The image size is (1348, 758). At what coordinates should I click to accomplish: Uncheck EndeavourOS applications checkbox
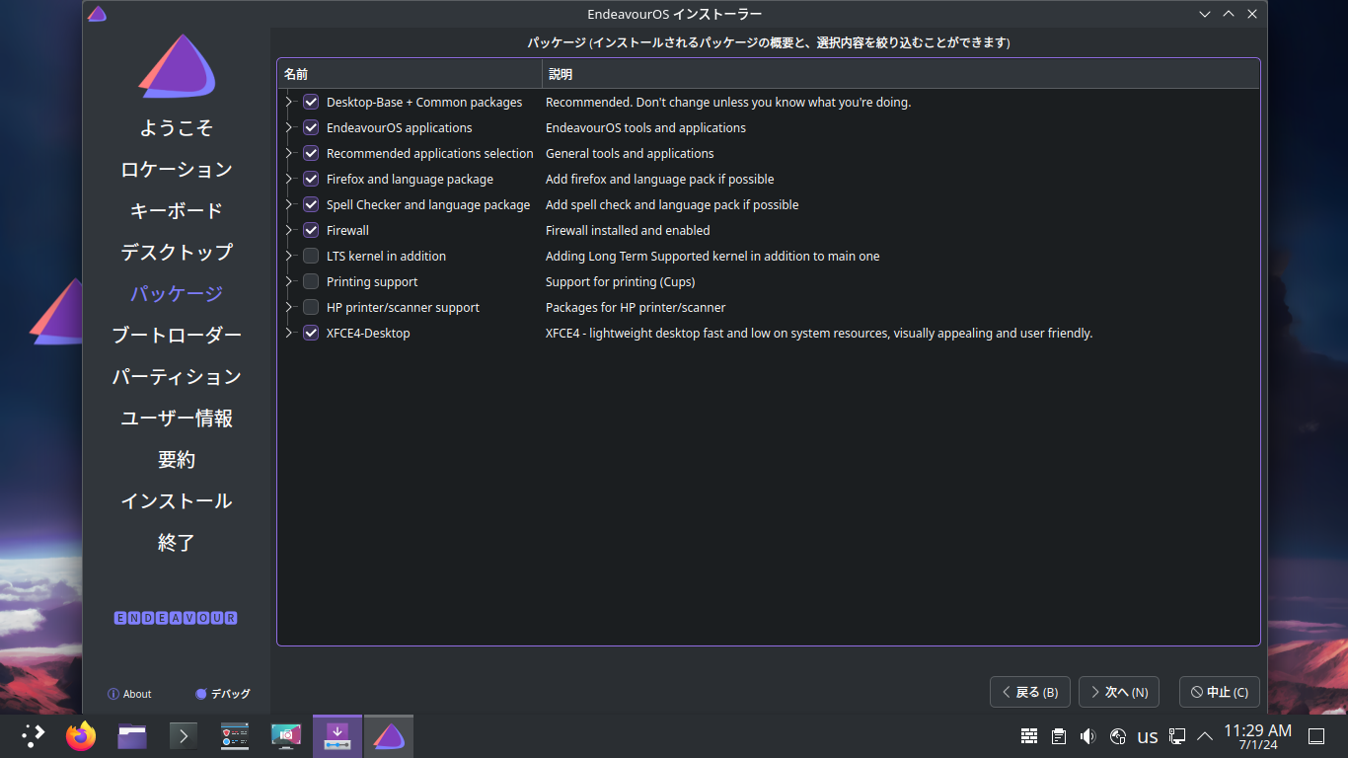click(311, 127)
